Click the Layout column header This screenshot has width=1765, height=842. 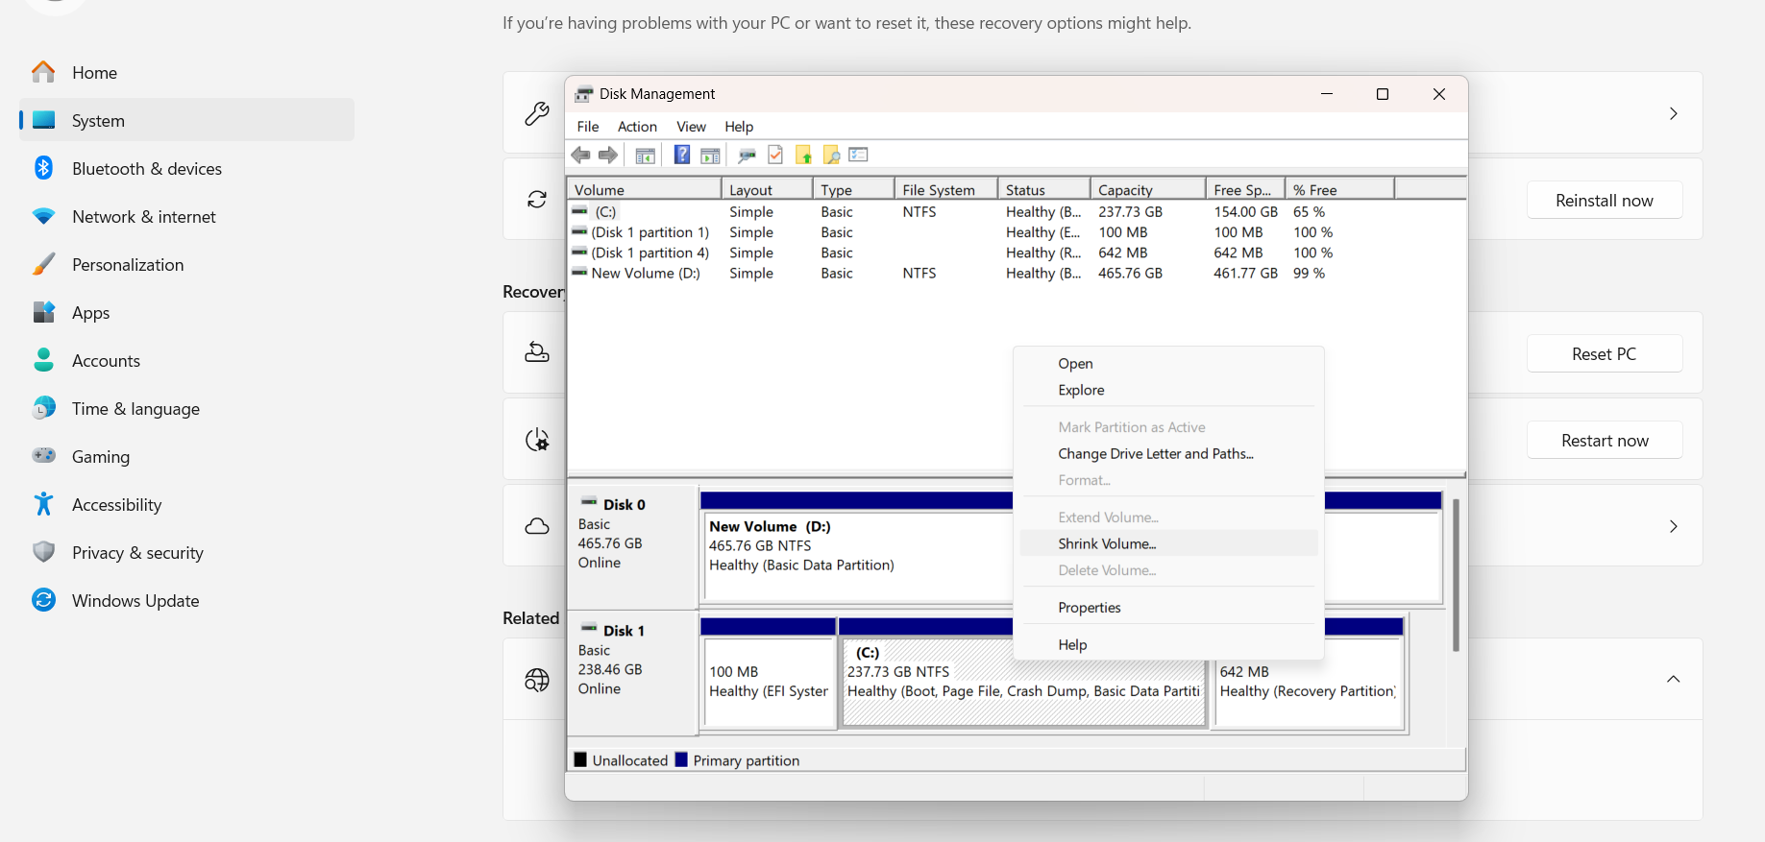(767, 189)
